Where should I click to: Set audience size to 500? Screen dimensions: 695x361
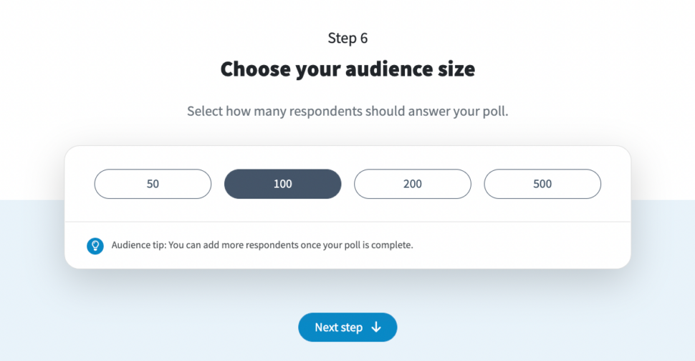[x=542, y=184]
